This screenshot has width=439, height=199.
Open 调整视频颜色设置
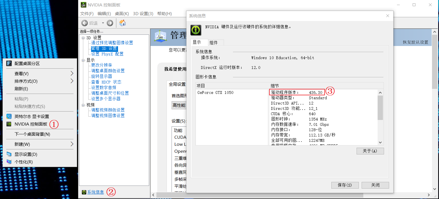coord(108,110)
